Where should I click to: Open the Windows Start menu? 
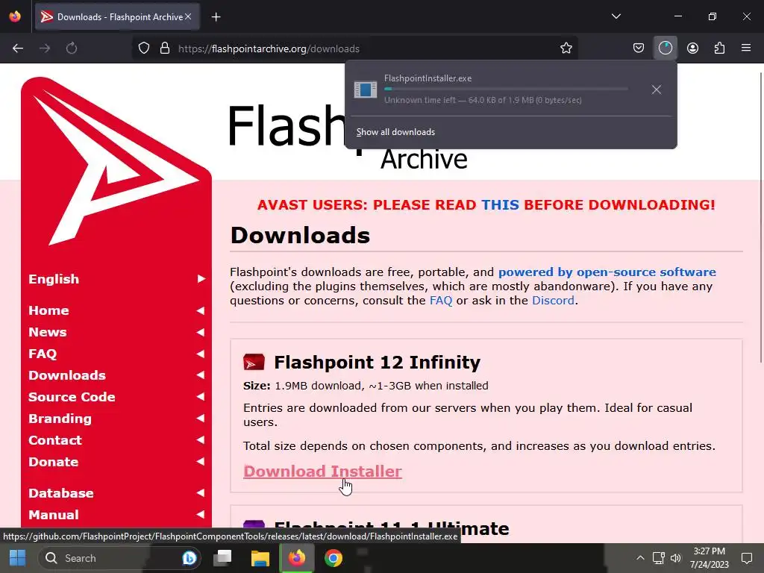point(18,558)
